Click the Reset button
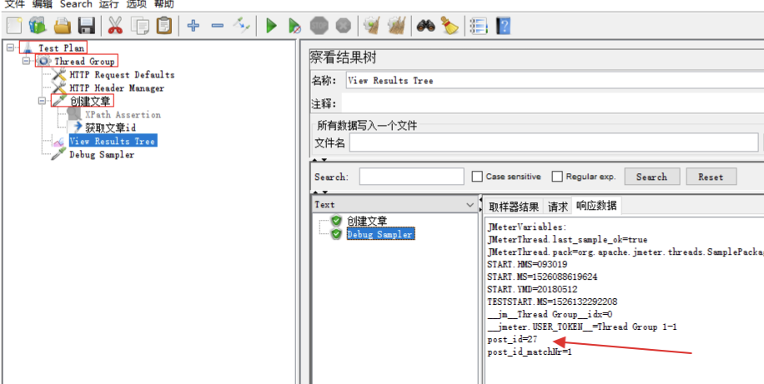764x384 pixels. click(x=711, y=177)
